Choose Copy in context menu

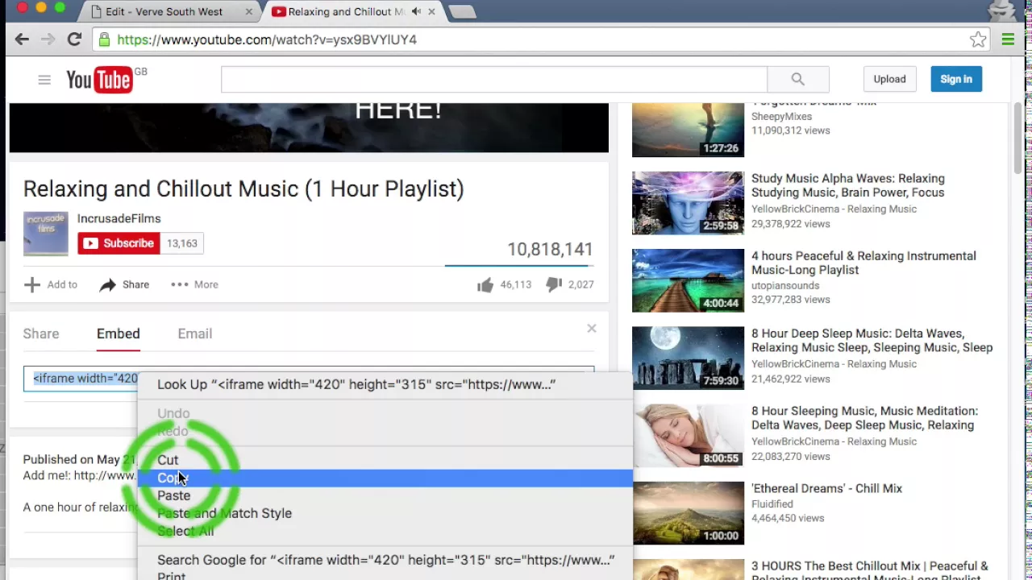pyautogui.click(x=385, y=478)
